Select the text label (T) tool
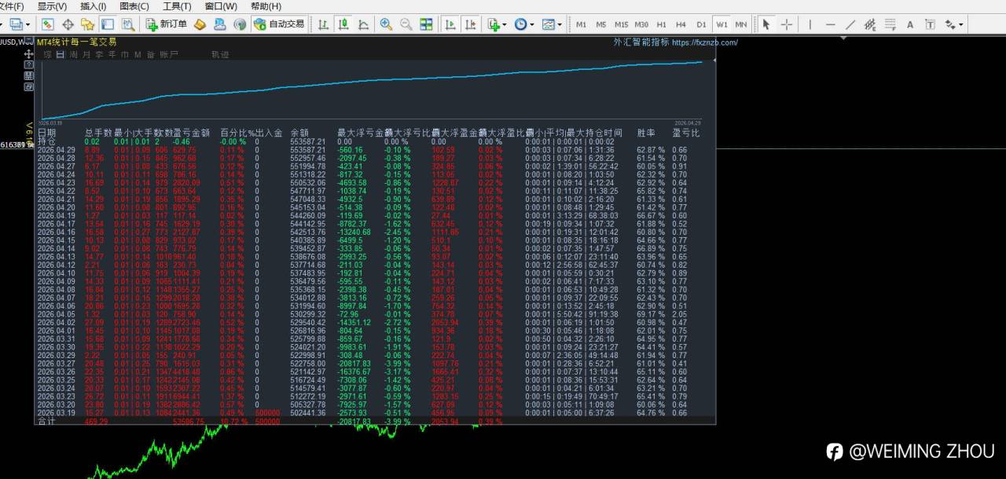Image resolution: width=1006 pixels, height=479 pixels. [x=931, y=24]
